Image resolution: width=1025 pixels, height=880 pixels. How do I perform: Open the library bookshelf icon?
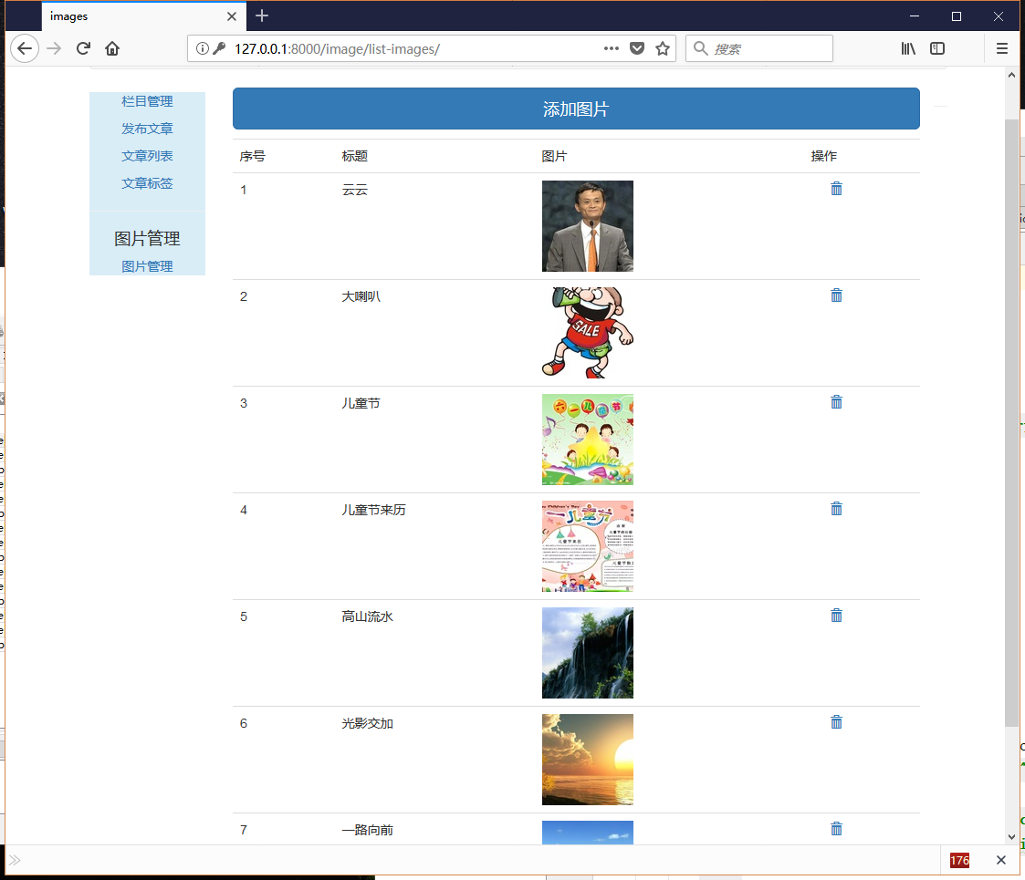coord(909,48)
